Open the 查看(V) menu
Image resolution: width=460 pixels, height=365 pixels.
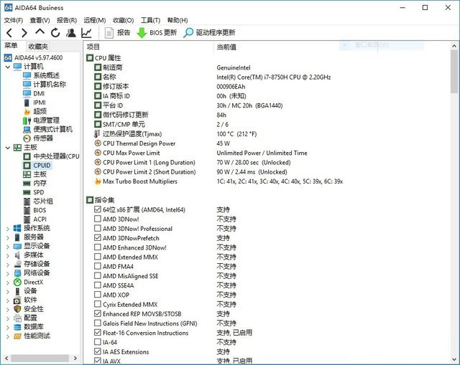tap(40, 20)
